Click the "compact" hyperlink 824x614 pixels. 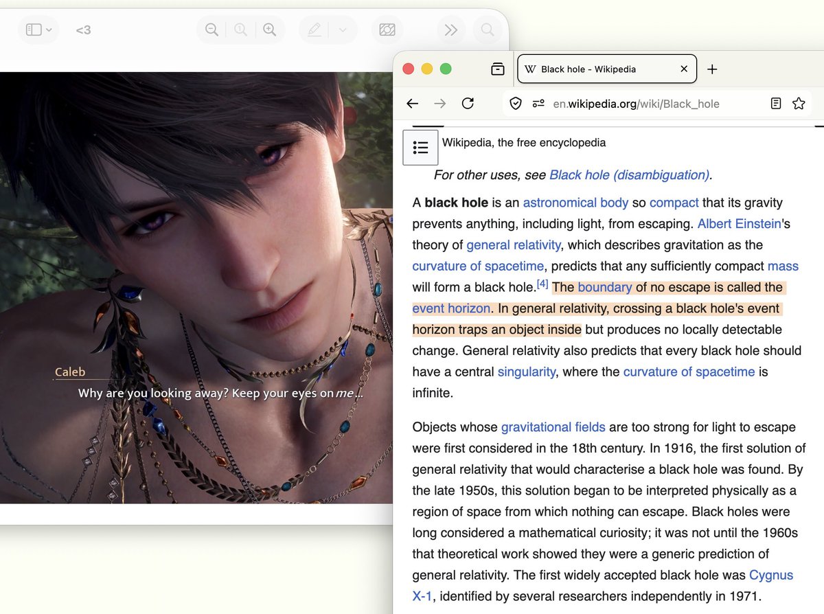674,203
